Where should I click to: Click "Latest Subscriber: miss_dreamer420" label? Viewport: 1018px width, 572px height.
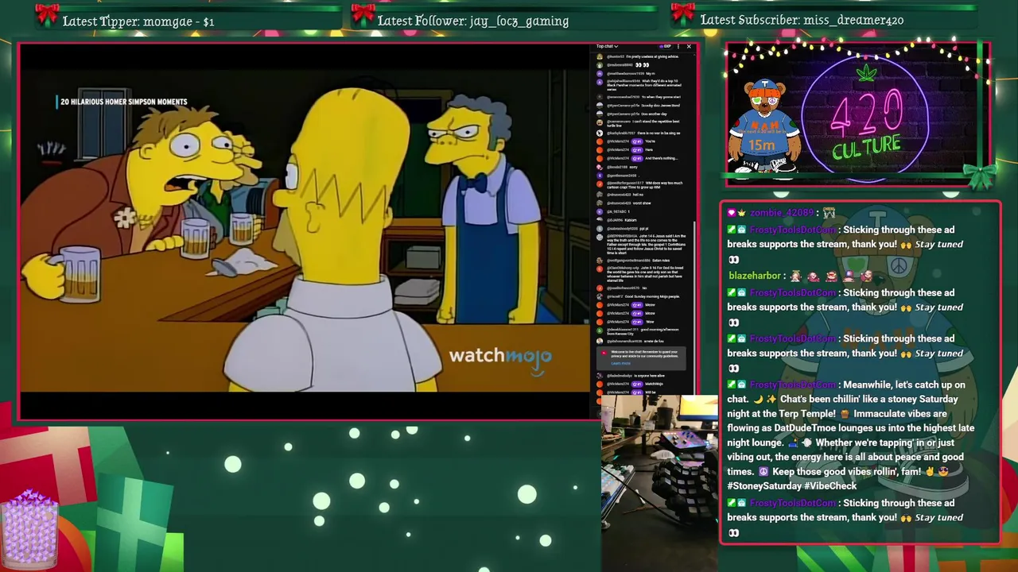pyautogui.click(x=802, y=21)
